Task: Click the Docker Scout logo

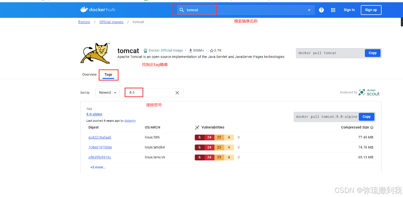Action: click(369, 92)
